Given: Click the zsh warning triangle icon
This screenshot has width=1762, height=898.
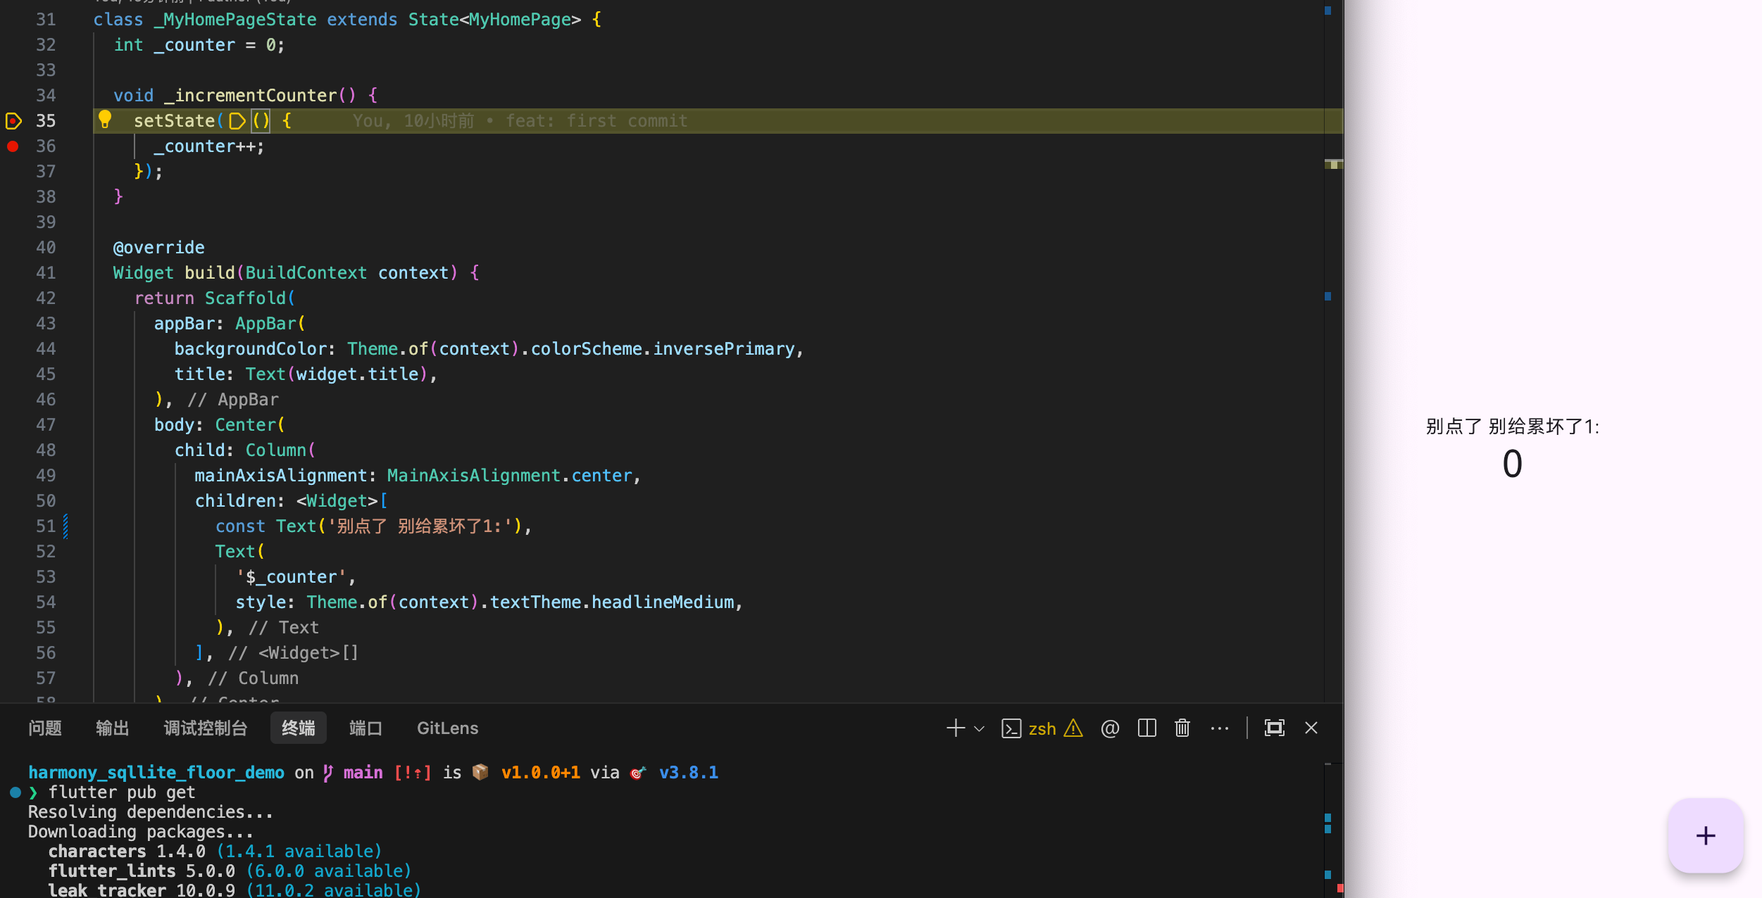Looking at the screenshot, I should click(x=1073, y=728).
